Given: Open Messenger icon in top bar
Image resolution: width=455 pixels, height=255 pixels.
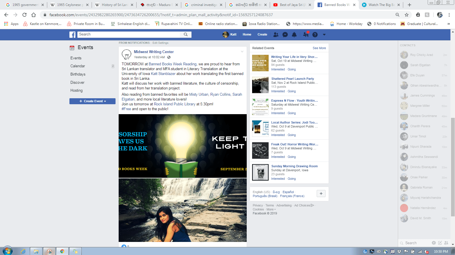Looking at the screenshot, I should coord(285,35).
